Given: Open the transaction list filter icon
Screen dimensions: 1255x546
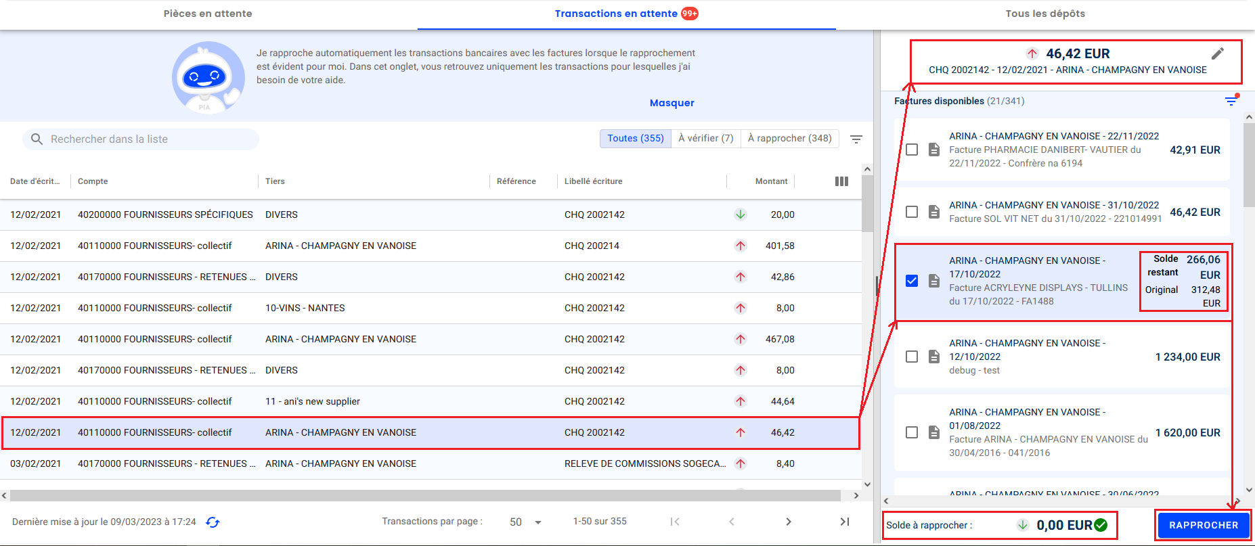Looking at the screenshot, I should (856, 139).
